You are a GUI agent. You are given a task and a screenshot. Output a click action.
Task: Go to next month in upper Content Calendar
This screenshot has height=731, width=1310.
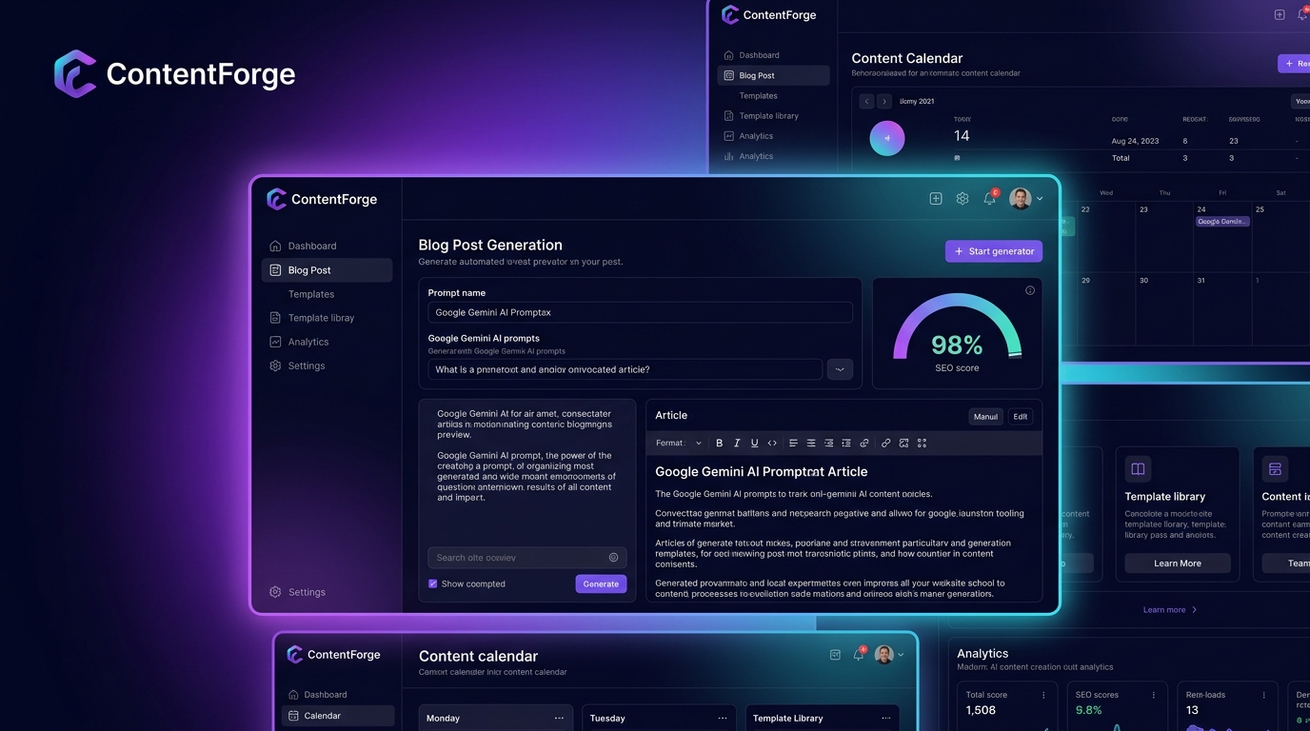pos(884,101)
